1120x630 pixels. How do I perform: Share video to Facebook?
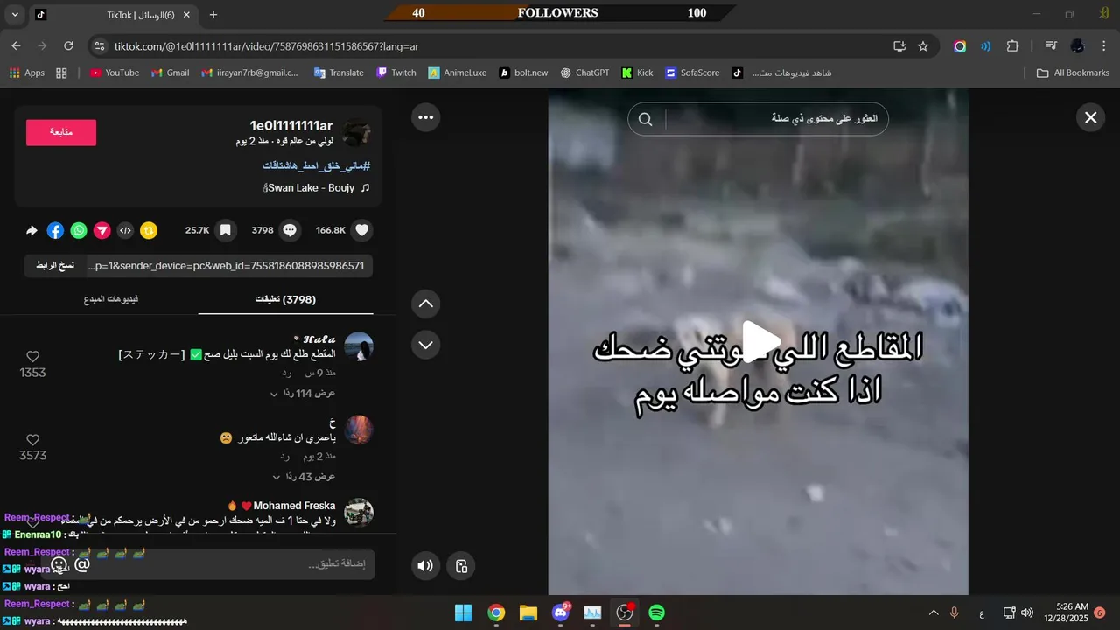55,230
